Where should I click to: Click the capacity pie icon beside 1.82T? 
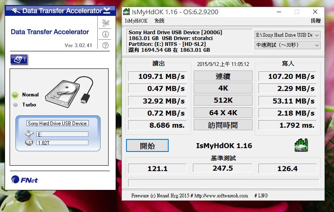[29, 142]
